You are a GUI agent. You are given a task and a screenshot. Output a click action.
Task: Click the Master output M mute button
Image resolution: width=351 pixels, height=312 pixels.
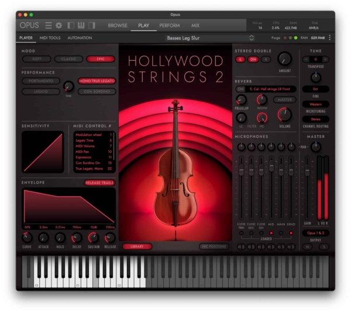(x=307, y=247)
